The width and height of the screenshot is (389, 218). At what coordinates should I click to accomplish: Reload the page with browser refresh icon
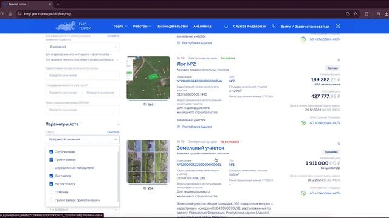2,14
